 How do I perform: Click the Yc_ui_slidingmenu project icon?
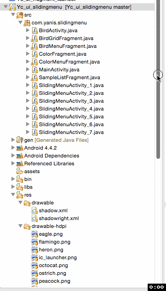point(12,7)
